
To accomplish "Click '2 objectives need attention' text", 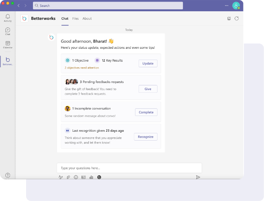I will (x=82, y=68).
